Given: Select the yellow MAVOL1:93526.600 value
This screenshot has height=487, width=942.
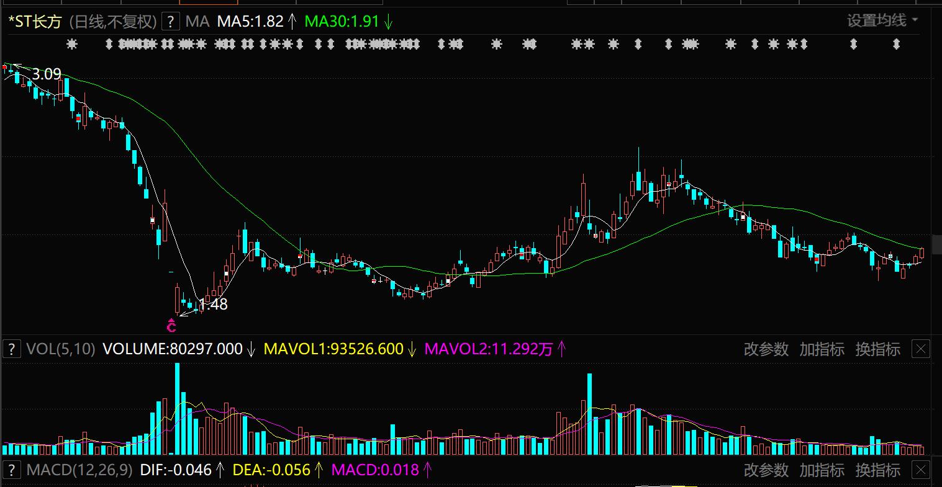Looking at the screenshot, I should pos(333,349).
